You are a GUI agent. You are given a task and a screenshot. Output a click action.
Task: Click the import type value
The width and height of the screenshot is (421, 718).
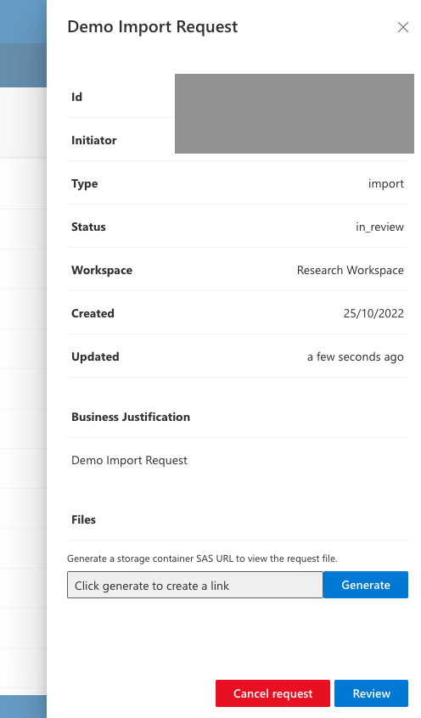[385, 183]
